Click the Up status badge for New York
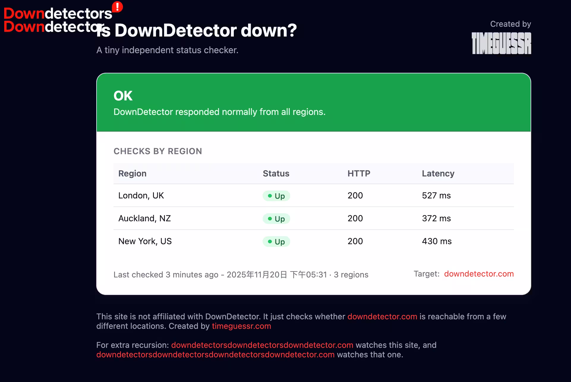571x382 pixels. tap(276, 242)
